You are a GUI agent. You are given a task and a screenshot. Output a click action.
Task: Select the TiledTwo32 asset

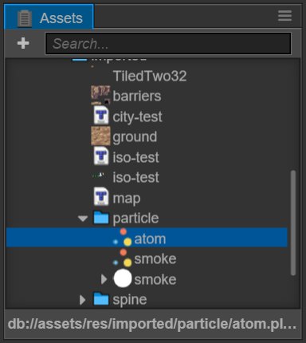click(x=149, y=76)
